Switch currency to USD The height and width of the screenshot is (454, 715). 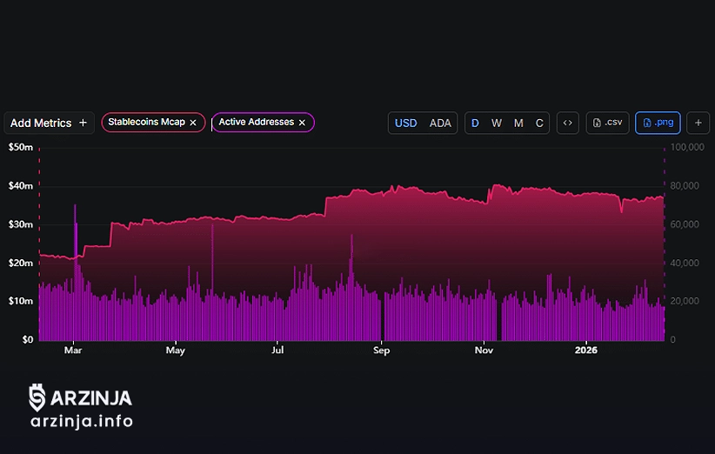coord(405,124)
